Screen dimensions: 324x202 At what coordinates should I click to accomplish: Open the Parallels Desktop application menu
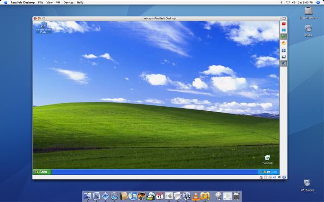point(22,2)
